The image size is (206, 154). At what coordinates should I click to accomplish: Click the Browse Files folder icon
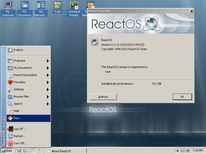10,97
